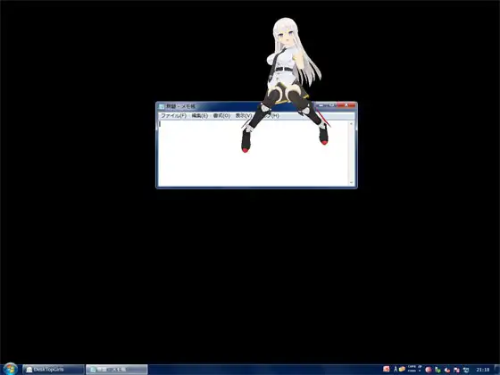The image size is (500, 375).
Task: Click the pink round tray icon
Action: [429, 370]
